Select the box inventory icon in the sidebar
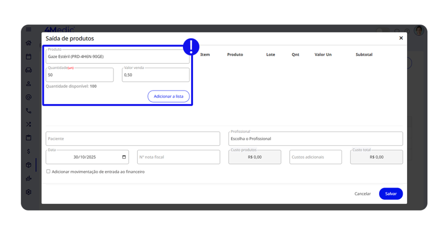This screenshot has width=448, height=235. [28, 165]
